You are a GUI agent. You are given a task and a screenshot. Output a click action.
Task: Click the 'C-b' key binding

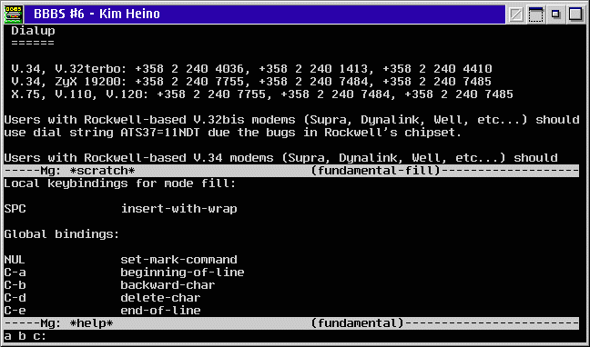15,285
